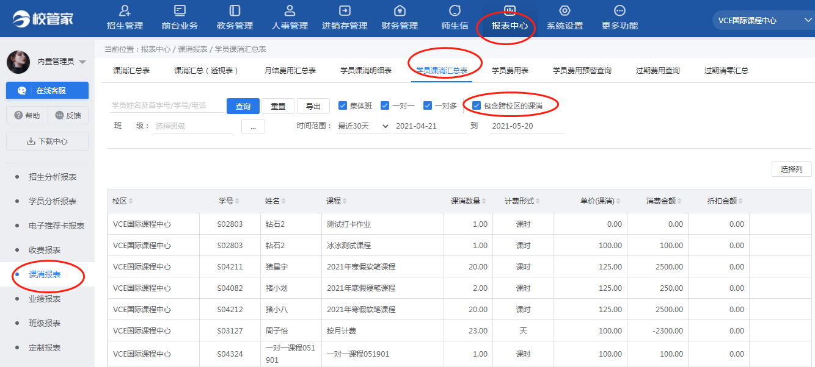The image size is (815, 367).
Task: Focus the student name search field
Action: (167, 105)
